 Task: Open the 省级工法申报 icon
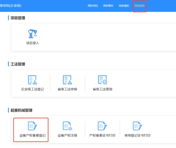pyautogui.click(x=68, y=80)
